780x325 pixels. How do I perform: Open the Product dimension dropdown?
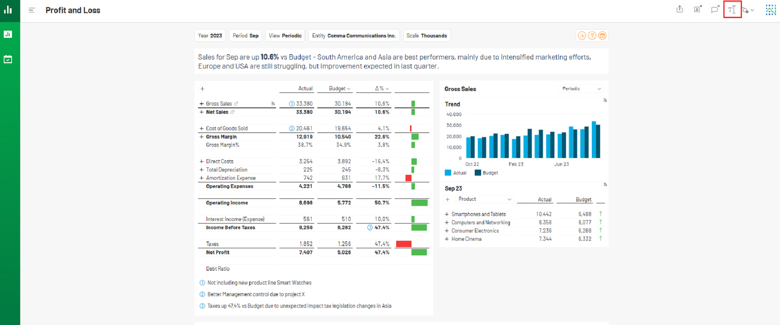(x=485, y=199)
